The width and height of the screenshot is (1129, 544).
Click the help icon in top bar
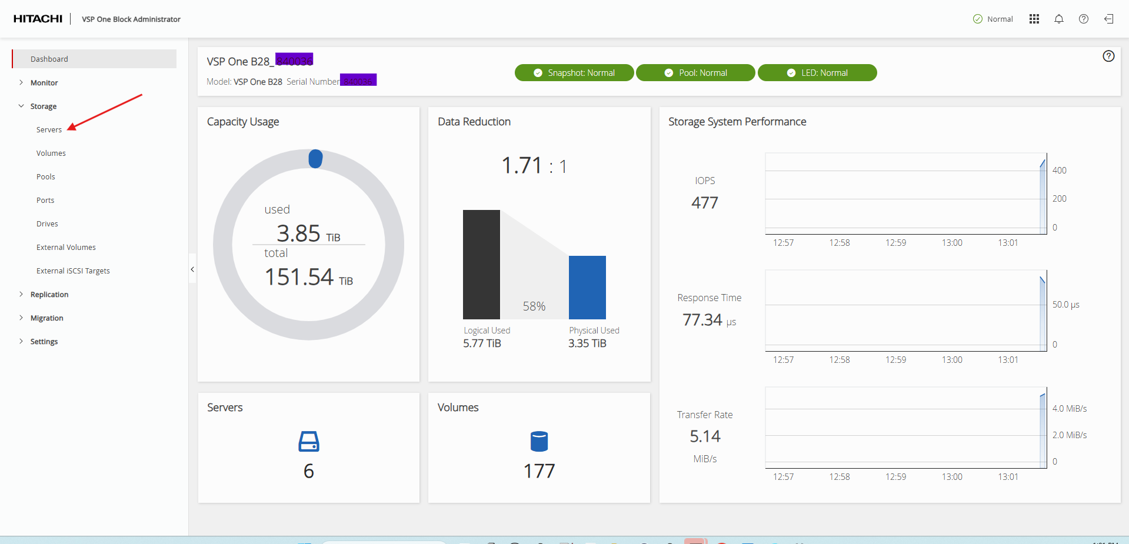pos(1083,19)
